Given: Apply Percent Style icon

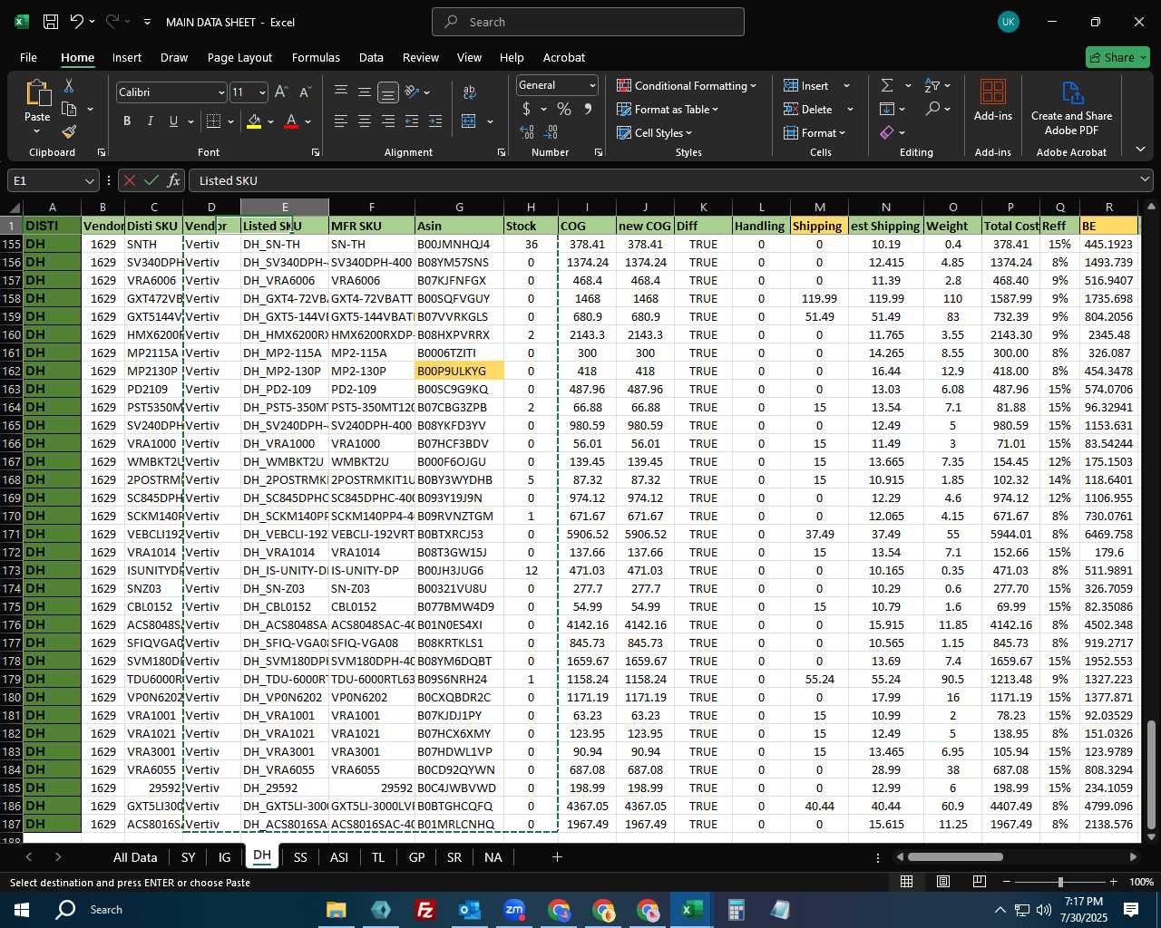Looking at the screenshot, I should pyautogui.click(x=564, y=110).
